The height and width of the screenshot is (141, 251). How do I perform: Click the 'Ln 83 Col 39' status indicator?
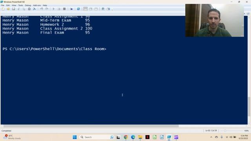point(211,130)
